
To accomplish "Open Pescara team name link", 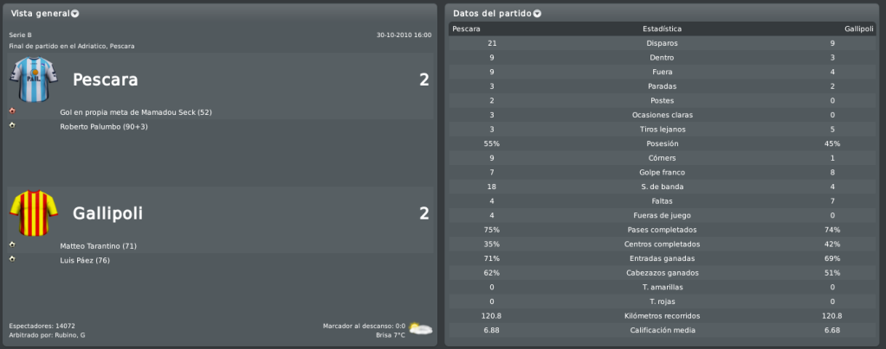I will [106, 80].
